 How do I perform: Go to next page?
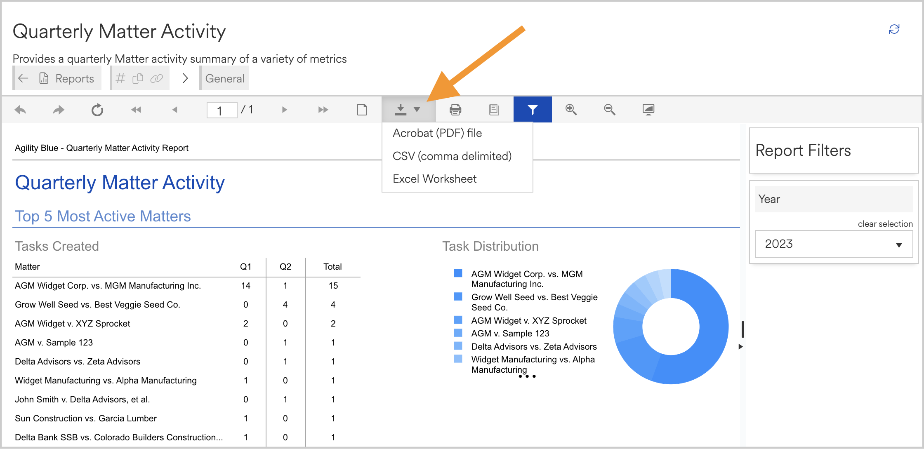click(284, 110)
